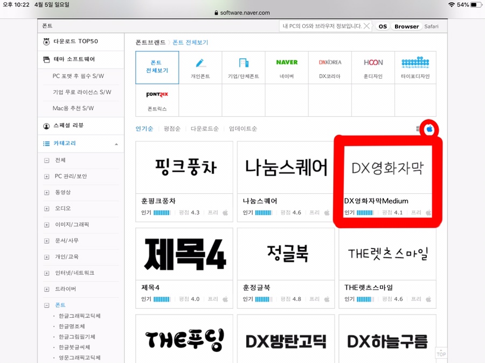The image size is (485, 363).
Task: Check the Wi-Fi status icon
Action: coord(452,5)
